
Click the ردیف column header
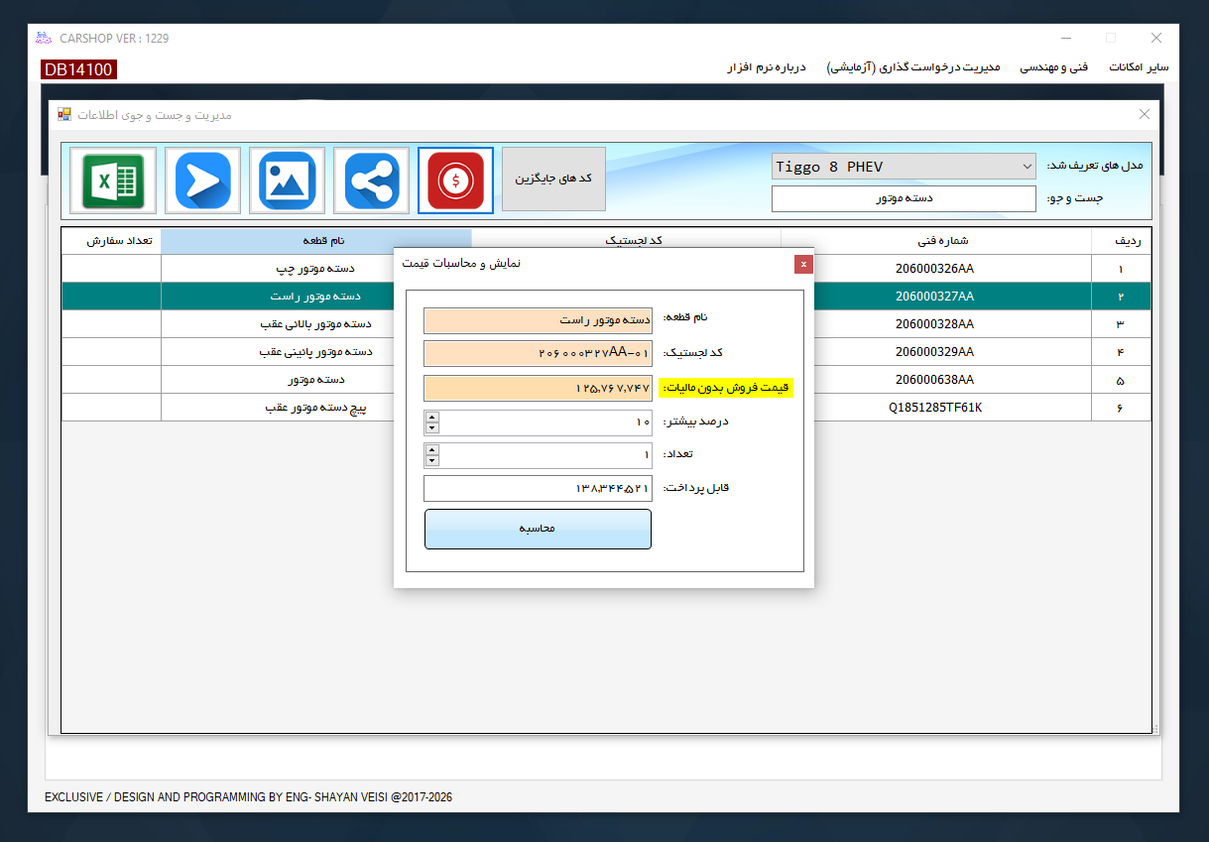pyautogui.click(x=1121, y=241)
